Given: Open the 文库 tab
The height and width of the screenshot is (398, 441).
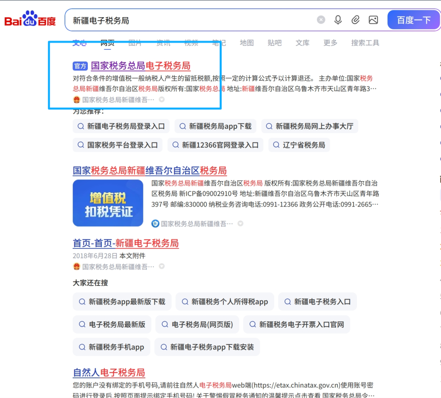Looking at the screenshot, I should (x=302, y=43).
